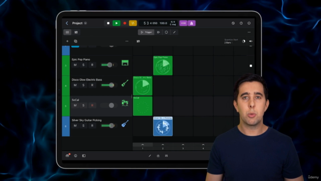
Task: Toggle the purple metronome button
Action: pyautogui.click(x=192, y=23)
